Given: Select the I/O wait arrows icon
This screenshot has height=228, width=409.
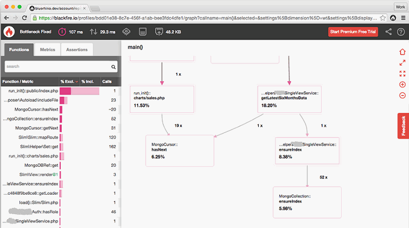Looking at the screenshot, I should coord(93,32).
